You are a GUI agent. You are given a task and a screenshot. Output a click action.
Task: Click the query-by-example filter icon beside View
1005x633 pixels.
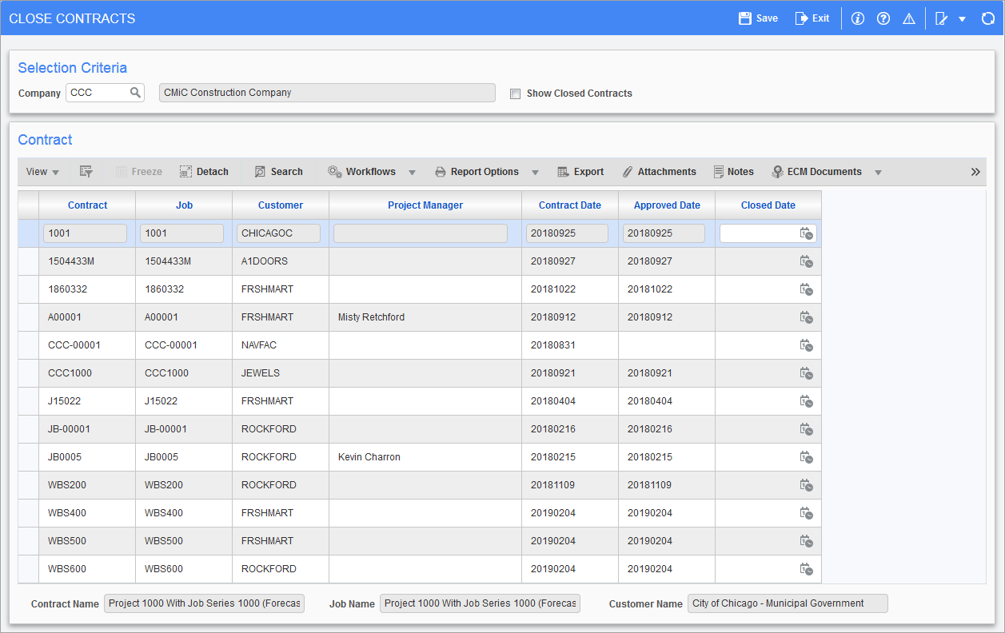[x=86, y=172]
